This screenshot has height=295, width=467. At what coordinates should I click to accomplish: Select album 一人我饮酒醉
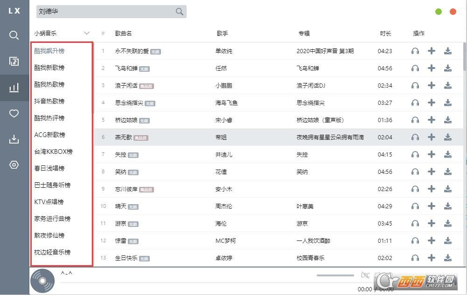(314, 241)
